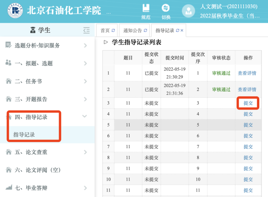Switch to the 通知公告 tab
268x197 pixels.
[132, 30]
